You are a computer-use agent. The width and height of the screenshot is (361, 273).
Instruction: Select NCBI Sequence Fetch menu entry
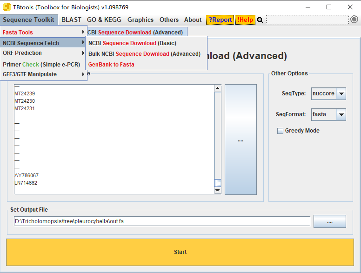pos(43,43)
